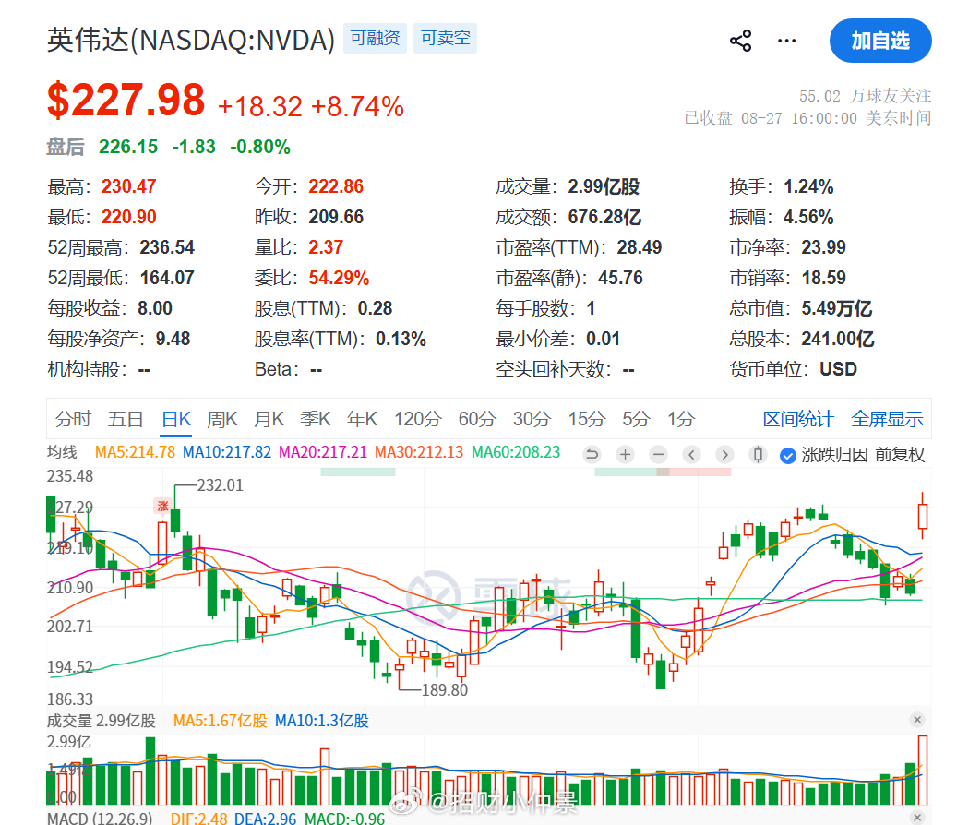The image size is (969, 825).
Task: Click the MA30:212.13 indicator label
Action: (418, 452)
